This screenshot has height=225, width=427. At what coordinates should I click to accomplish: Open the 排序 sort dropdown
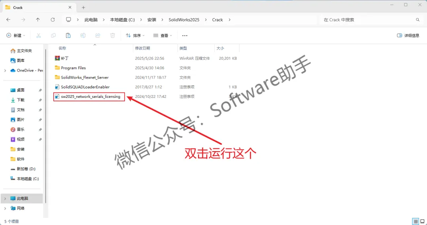click(x=135, y=36)
